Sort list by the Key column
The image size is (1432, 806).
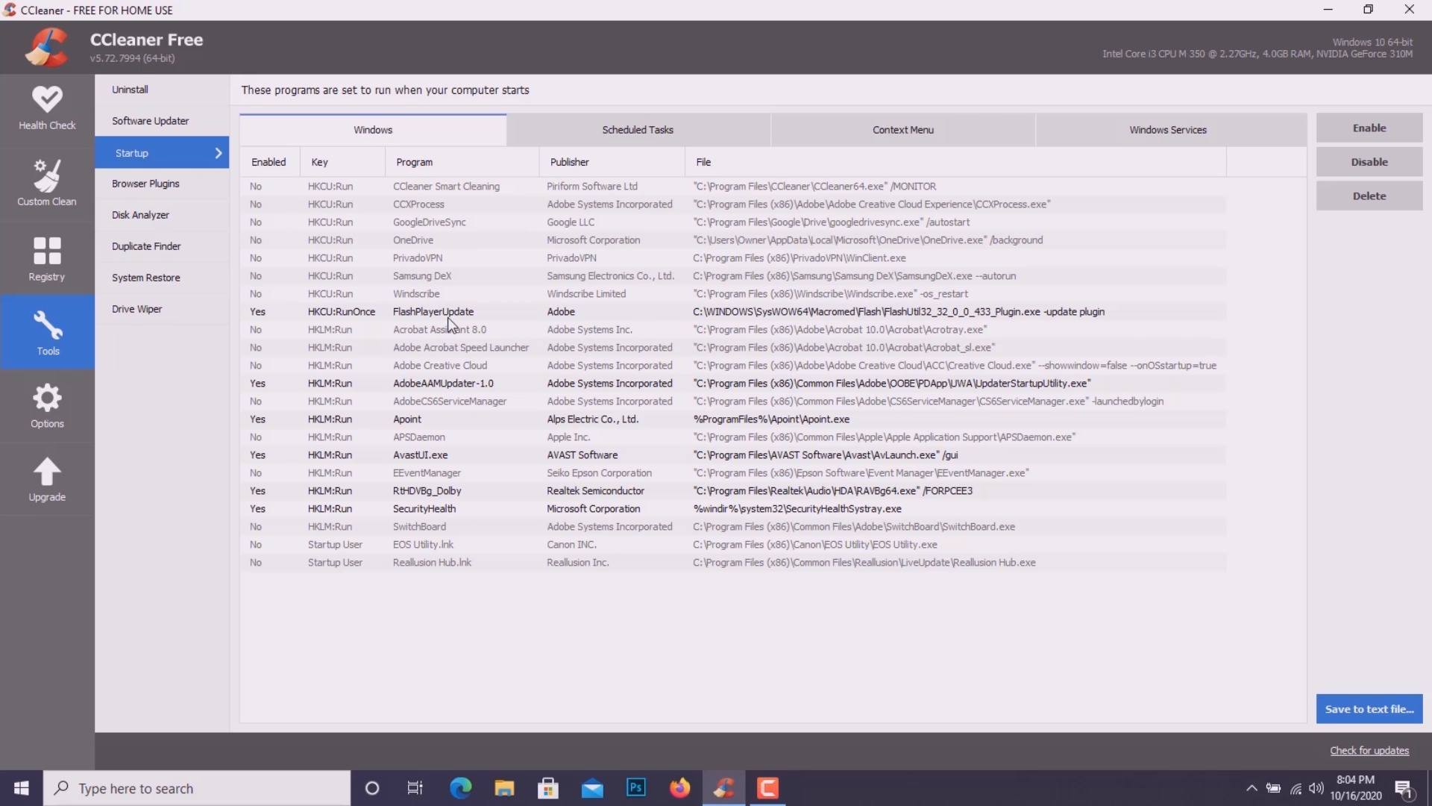[342, 162]
